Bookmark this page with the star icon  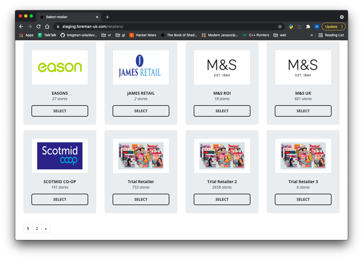click(x=280, y=27)
